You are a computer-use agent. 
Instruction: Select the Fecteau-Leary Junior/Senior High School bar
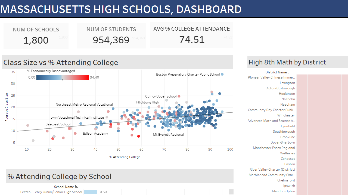point(90,192)
